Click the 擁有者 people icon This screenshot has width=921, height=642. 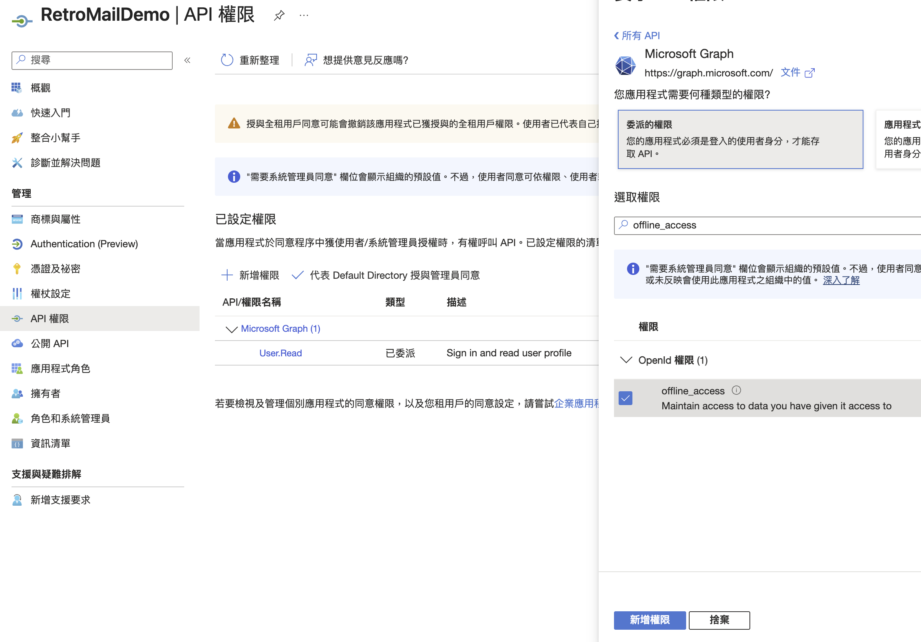[x=17, y=394]
